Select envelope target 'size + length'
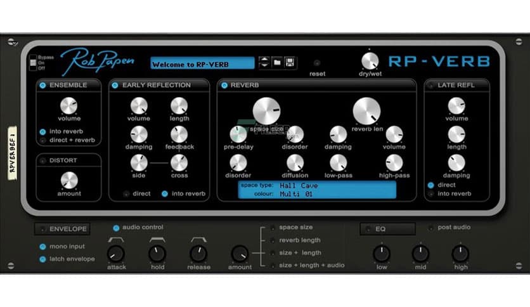The width and height of the screenshot is (530, 307). 273,253
